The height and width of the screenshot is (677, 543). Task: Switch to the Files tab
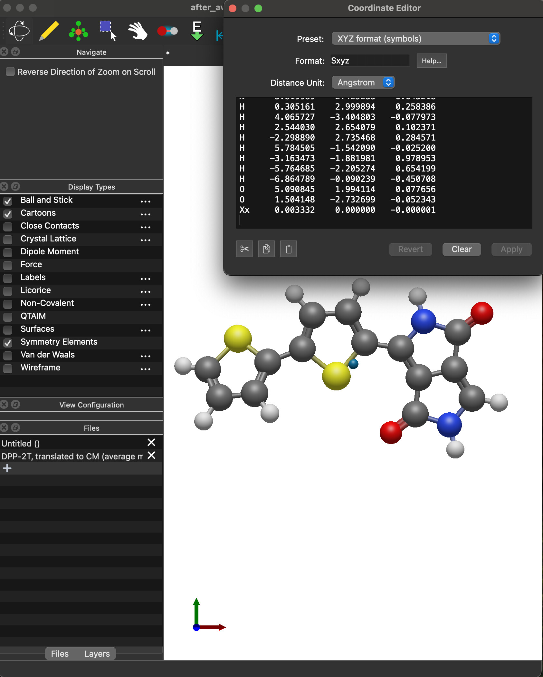[60, 653]
